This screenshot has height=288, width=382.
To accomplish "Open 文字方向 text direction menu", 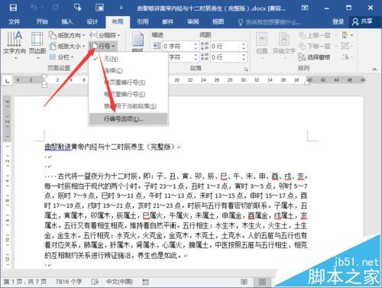I will pos(15,45).
